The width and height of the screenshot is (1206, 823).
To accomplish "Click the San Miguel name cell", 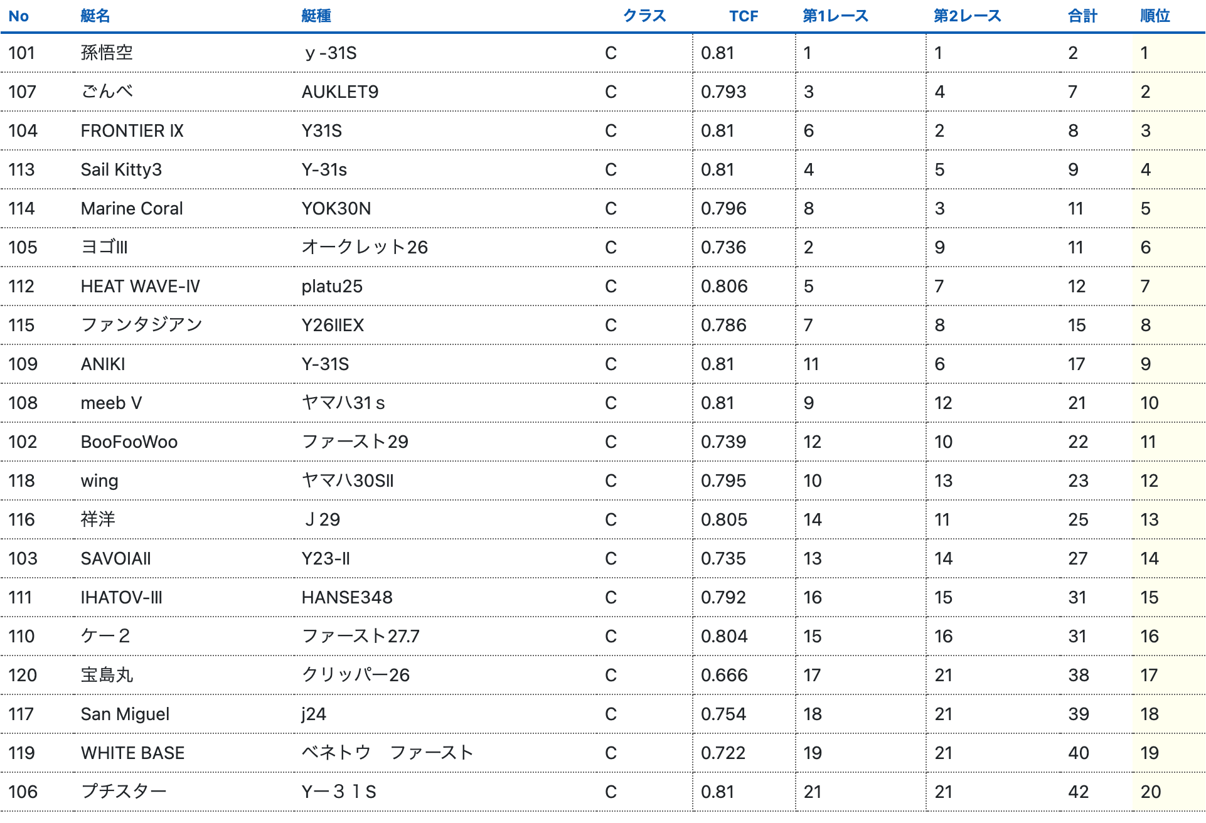I will click(x=125, y=714).
